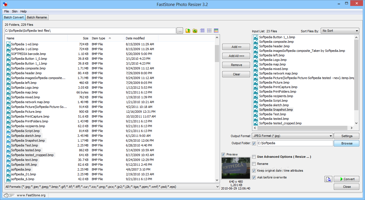Switch to the Batch Rename tab
Viewport: 365px width, 200px height.
(x=37, y=17)
